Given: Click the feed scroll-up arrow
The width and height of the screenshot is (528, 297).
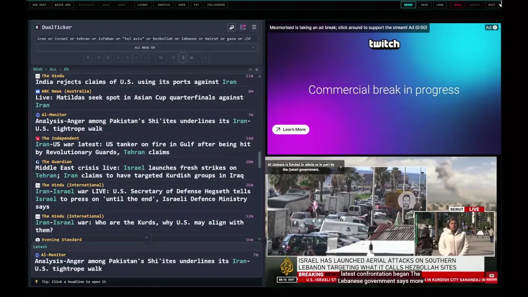Looking at the screenshot, I should click(259, 76).
